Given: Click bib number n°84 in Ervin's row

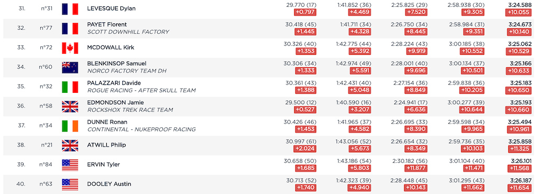Looking at the screenshot, I should [46, 165].
